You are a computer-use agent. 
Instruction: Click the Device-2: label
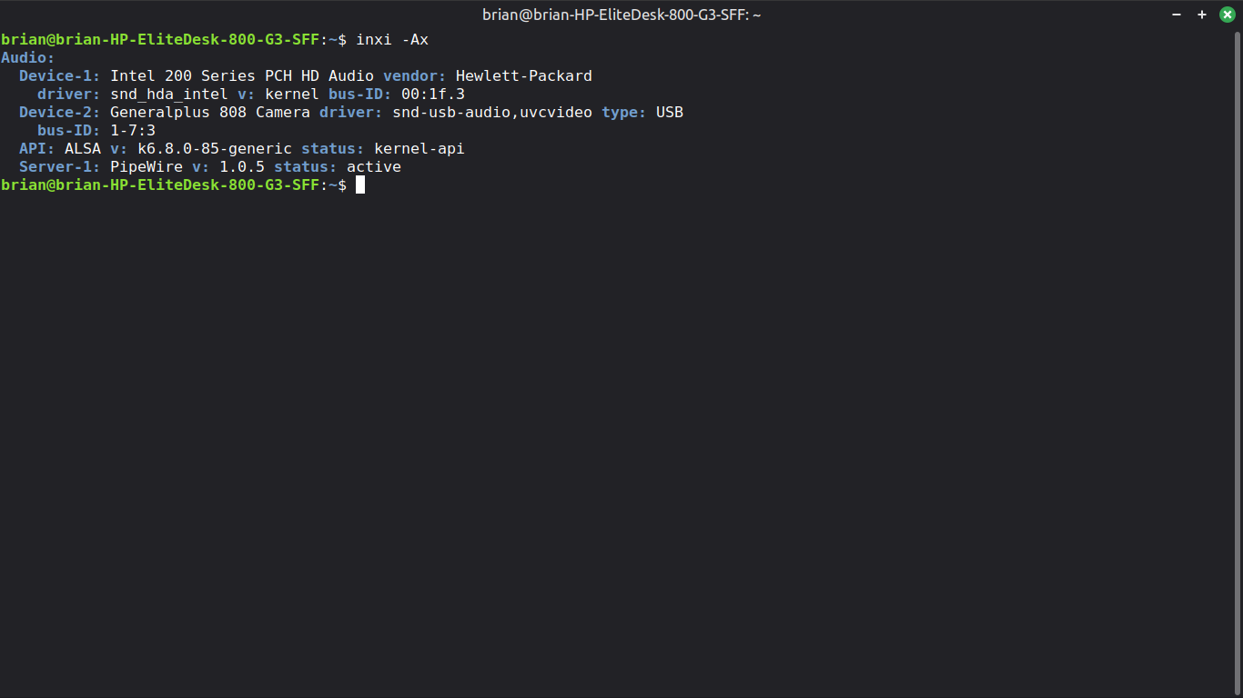[x=60, y=113]
